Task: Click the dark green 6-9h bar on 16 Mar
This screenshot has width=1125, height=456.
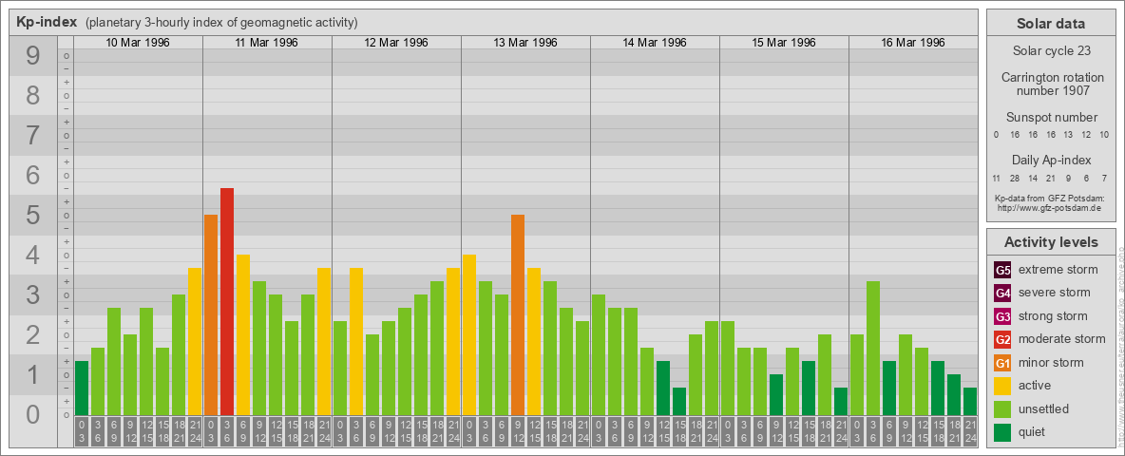Action: pyautogui.click(x=889, y=388)
